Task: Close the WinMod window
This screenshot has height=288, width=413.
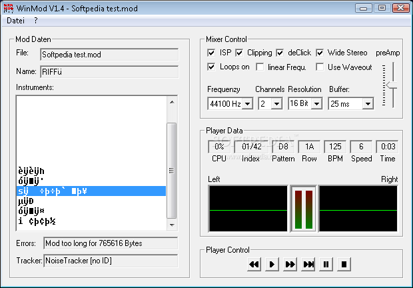Action: [x=401, y=8]
